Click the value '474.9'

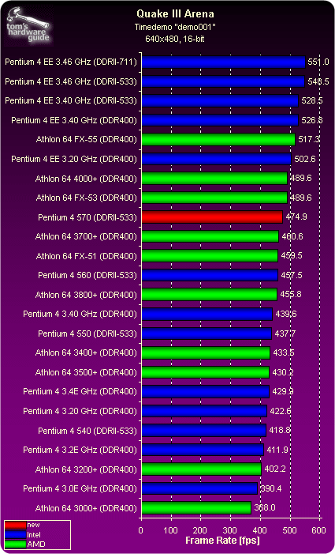(x=296, y=217)
